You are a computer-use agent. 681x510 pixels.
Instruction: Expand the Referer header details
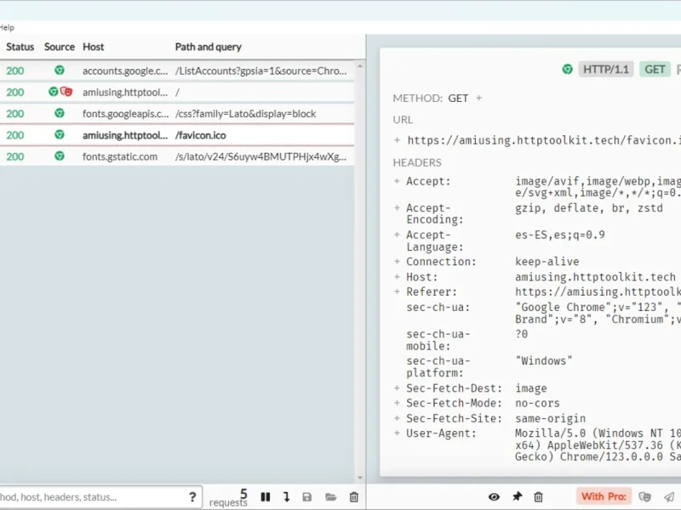tap(397, 292)
